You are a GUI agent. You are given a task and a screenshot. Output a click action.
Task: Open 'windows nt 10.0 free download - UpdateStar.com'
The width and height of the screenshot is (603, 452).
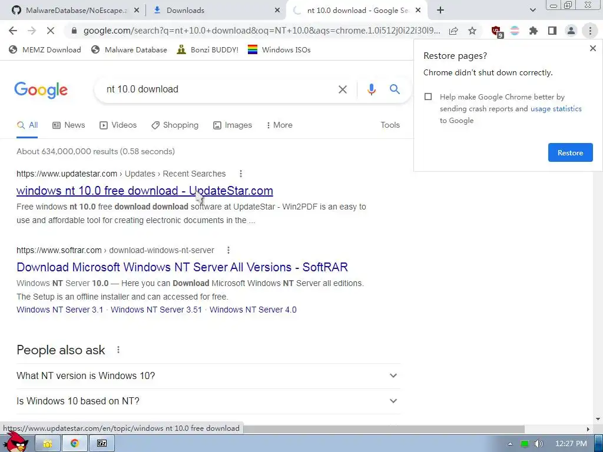145,191
